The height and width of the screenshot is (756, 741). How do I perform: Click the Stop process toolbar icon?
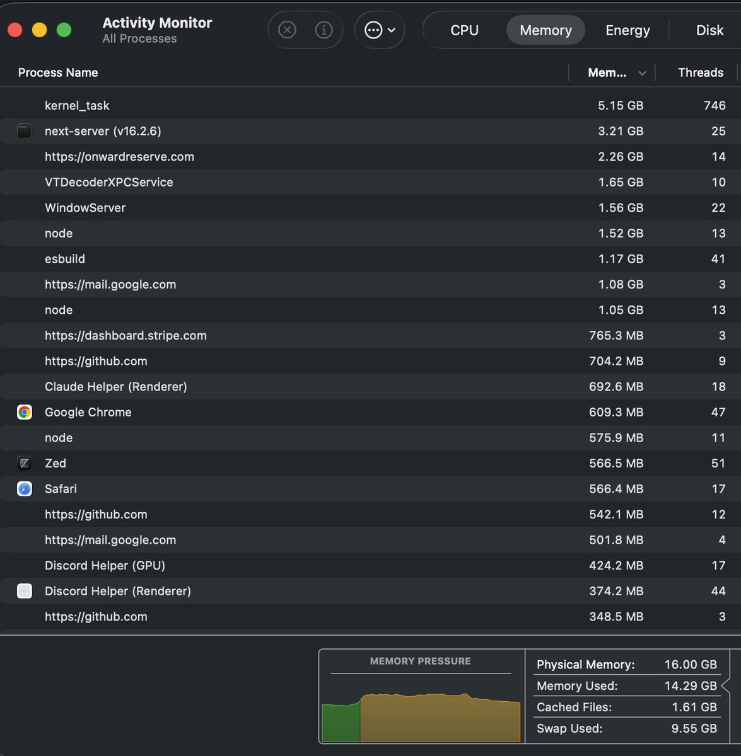point(287,30)
